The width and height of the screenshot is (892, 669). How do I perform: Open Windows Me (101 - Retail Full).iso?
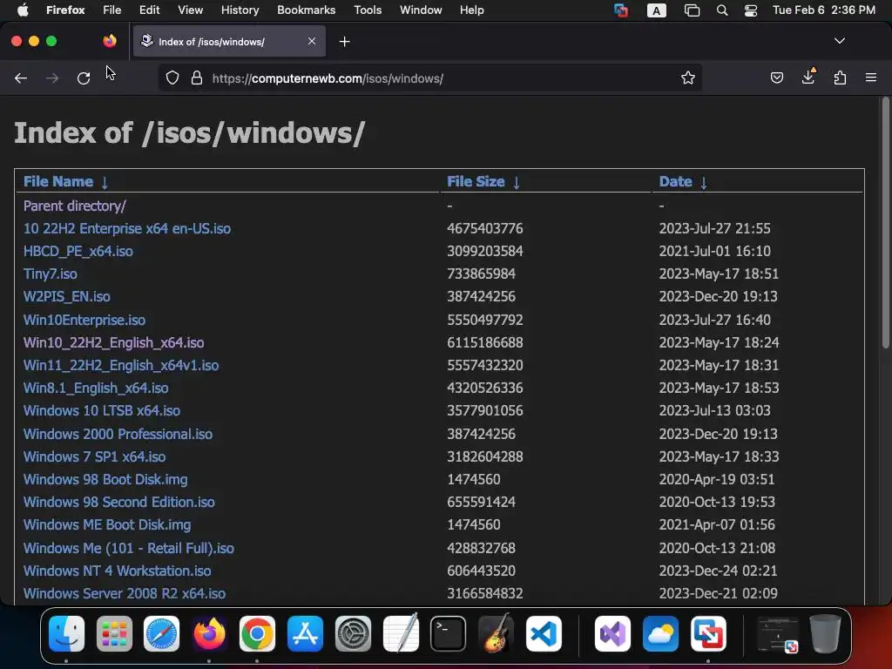129,549
